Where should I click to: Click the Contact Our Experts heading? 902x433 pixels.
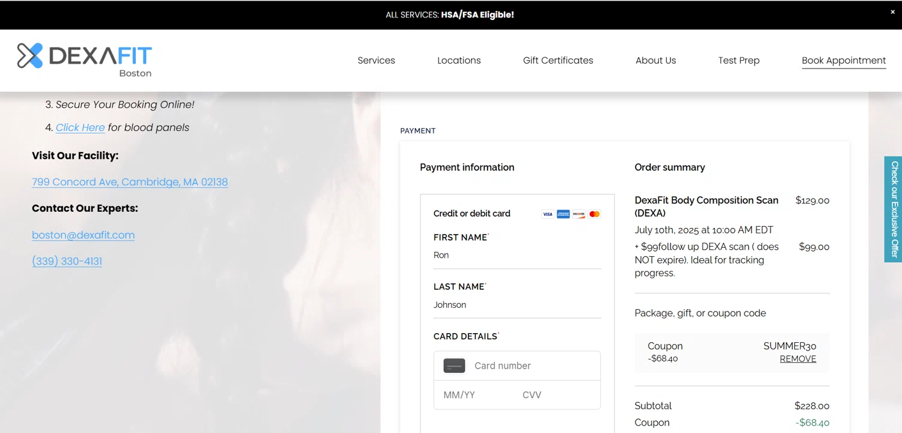[x=85, y=208]
